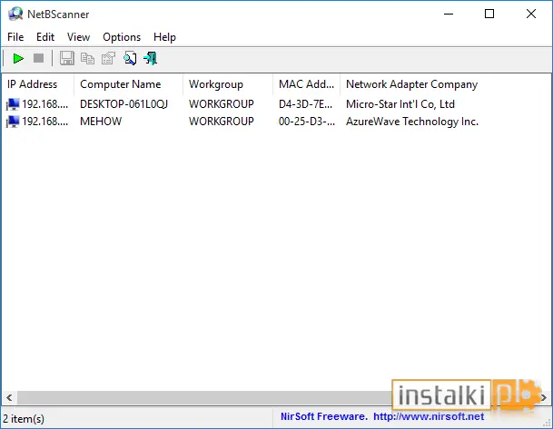Click the horizontal scrollbar thumb
The width and height of the screenshot is (553, 429).
pyautogui.click(x=204, y=398)
